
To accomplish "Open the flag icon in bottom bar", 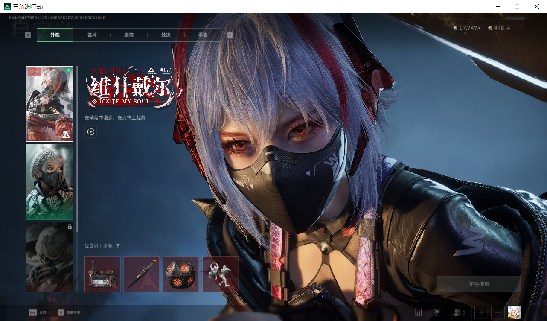I will 436,313.
